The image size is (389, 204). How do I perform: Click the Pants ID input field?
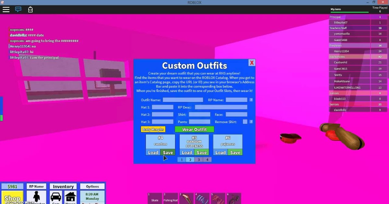coord(200,122)
